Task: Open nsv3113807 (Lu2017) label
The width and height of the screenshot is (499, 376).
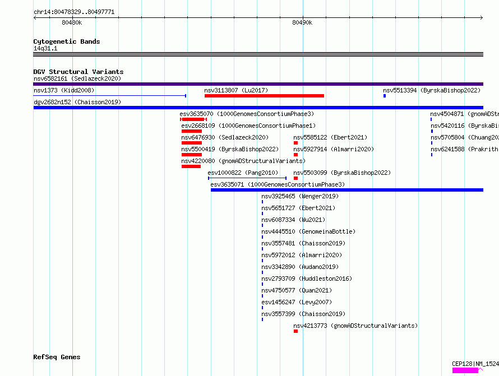Action: click(x=236, y=90)
